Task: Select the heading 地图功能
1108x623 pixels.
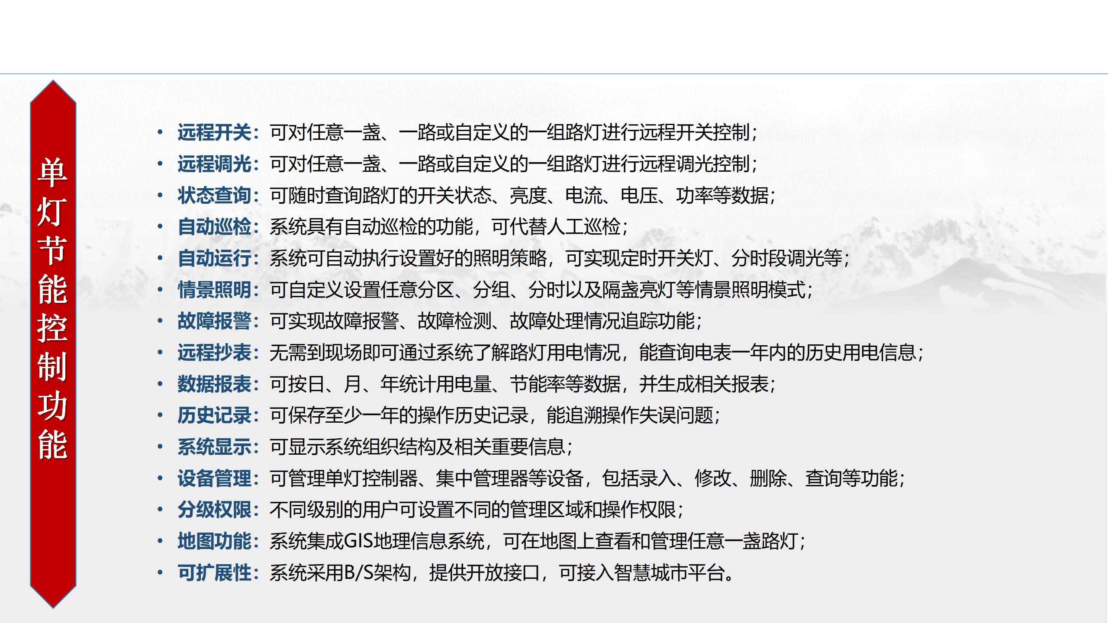Action: [214, 541]
